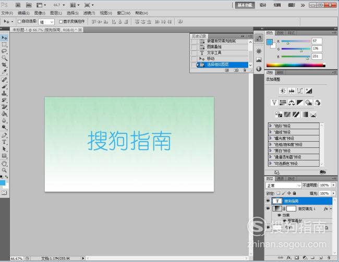Switch to 摄影 workspace
Screen dimensions: 339x262
291,5
